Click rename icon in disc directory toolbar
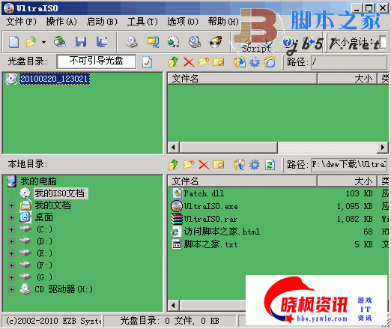Viewport: 391px width, 329px height. [x=219, y=62]
